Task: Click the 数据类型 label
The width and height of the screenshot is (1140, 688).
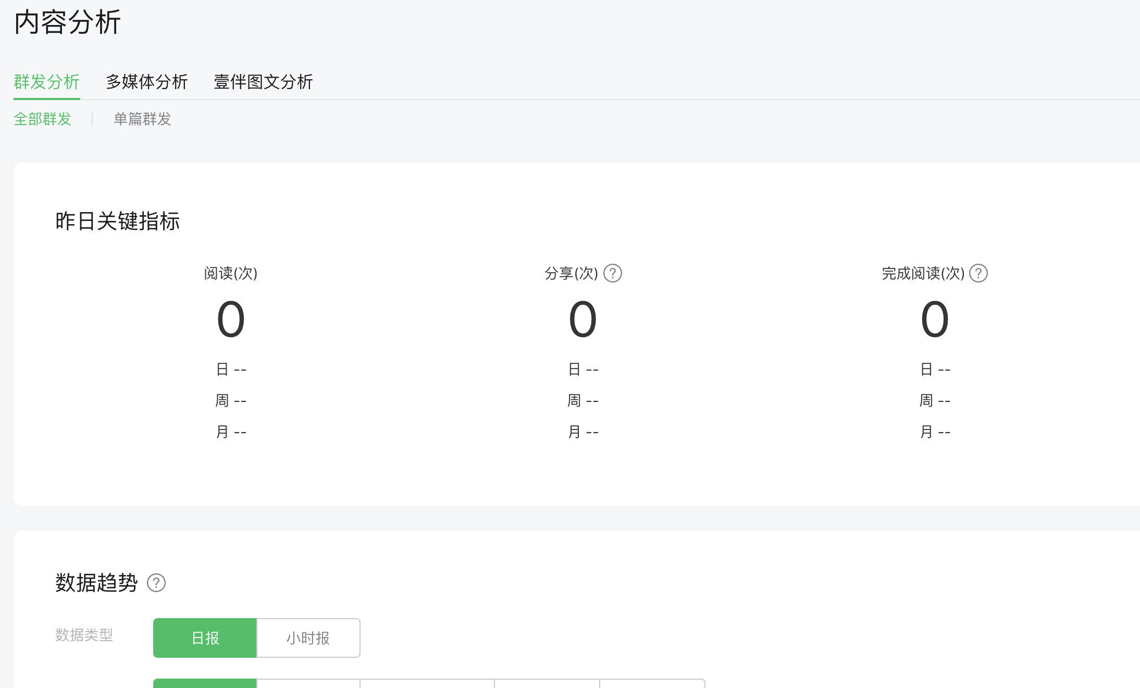Action: click(x=84, y=635)
